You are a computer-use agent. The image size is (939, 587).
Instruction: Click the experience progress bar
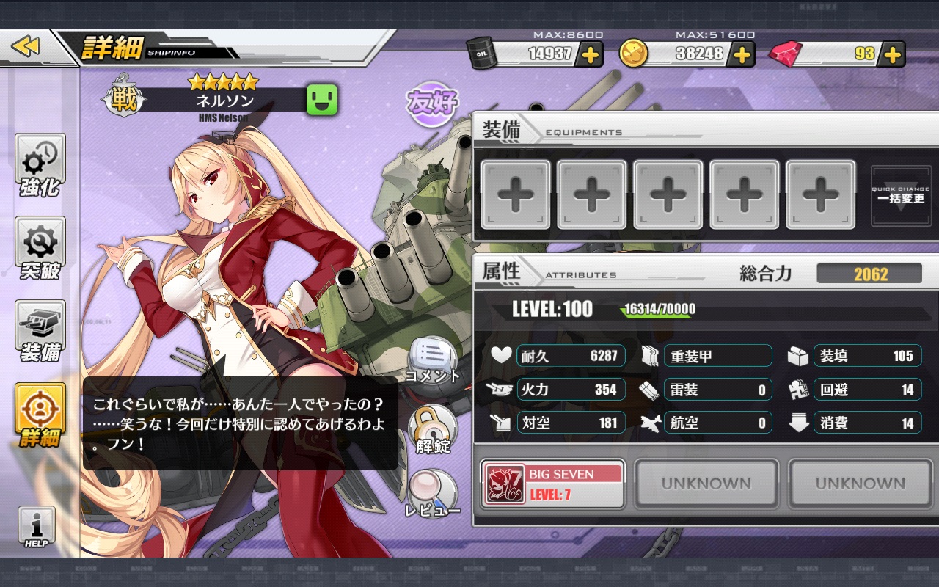point(778,309)
